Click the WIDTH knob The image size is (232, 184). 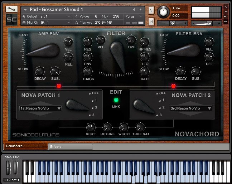[x=124, y=127]
